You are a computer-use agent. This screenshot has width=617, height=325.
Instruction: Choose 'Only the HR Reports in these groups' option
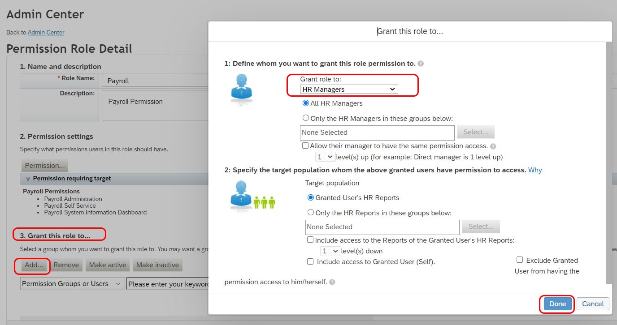311,213
